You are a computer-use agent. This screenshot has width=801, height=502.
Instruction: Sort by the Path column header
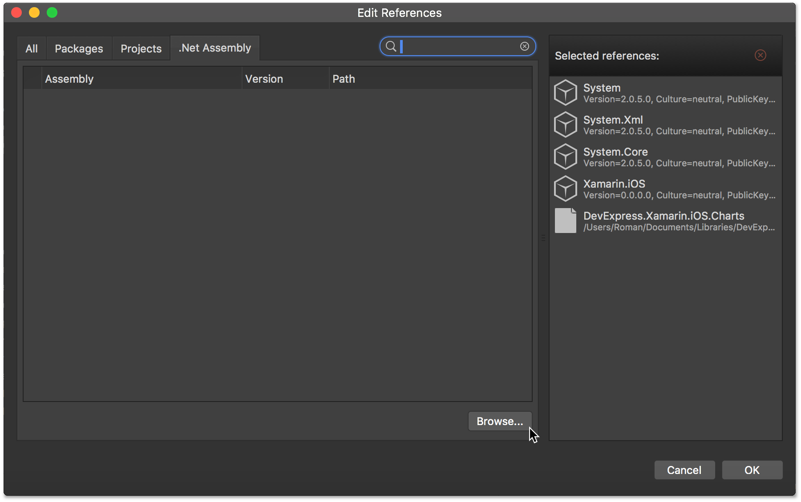344,78
